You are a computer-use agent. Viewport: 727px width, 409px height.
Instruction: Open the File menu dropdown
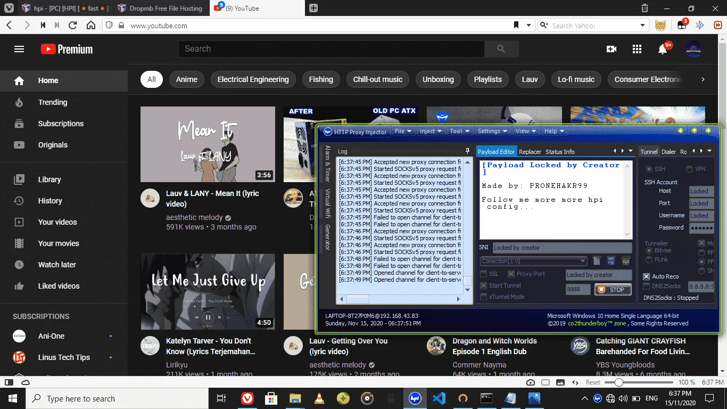(x=402, y=131)
